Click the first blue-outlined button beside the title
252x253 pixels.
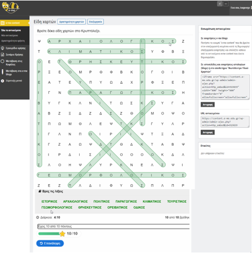72,21
